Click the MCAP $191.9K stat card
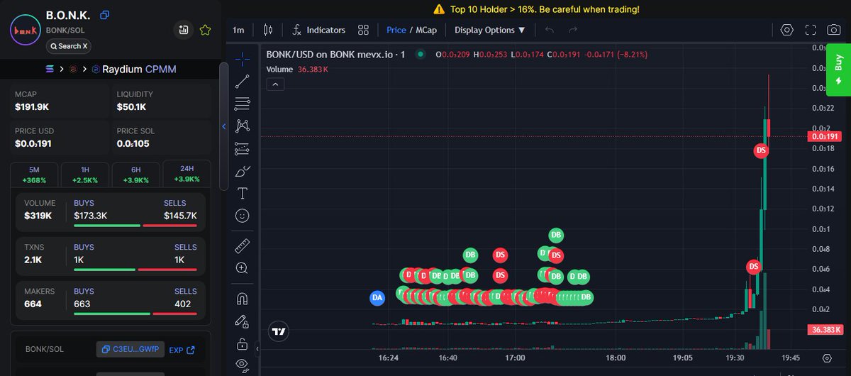Viewport: 851px width, 376px height. [59, 101]
